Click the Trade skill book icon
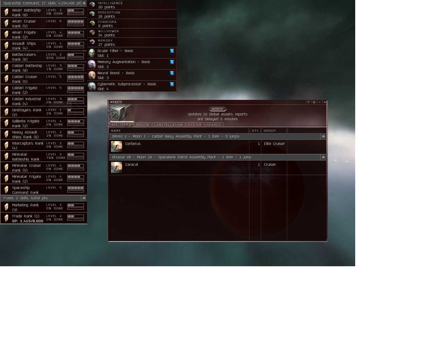Viewport: 444px width, 355px height. (6, 218)
